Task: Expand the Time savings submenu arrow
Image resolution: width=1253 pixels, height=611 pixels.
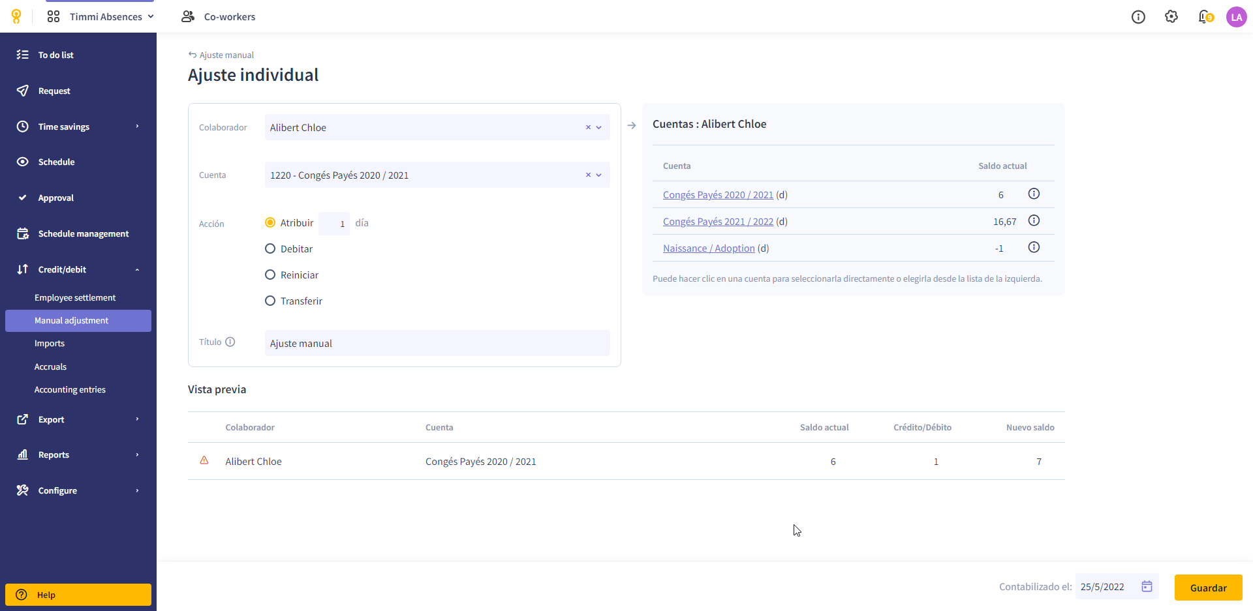Action: [x=137, y=127]
